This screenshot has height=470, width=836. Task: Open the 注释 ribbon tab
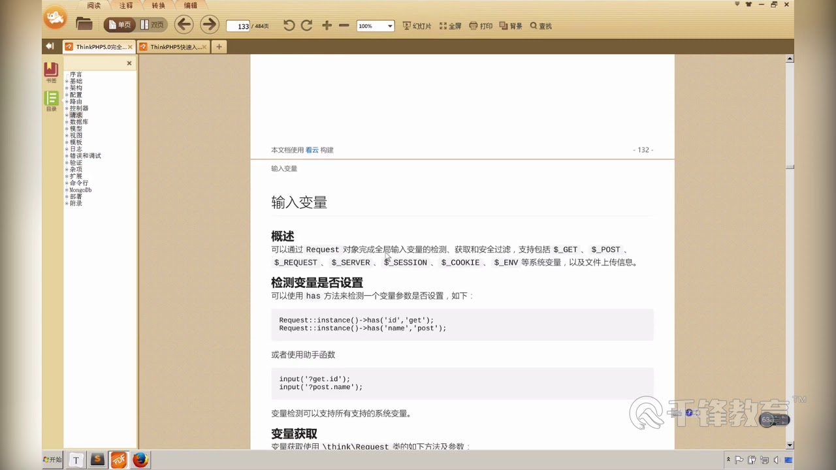pyautogui.click(x=126, y=5)
